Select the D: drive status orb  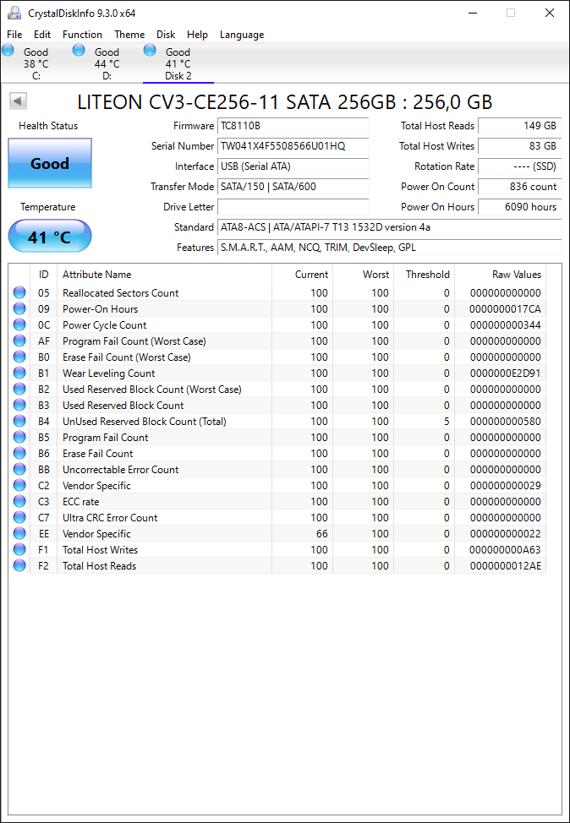79,51
